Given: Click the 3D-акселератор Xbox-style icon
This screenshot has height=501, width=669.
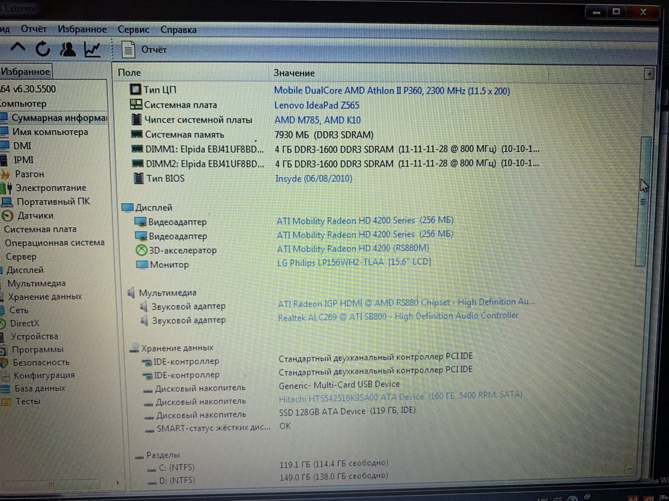Looking at the screenshot, I should [x=141, y=250].
